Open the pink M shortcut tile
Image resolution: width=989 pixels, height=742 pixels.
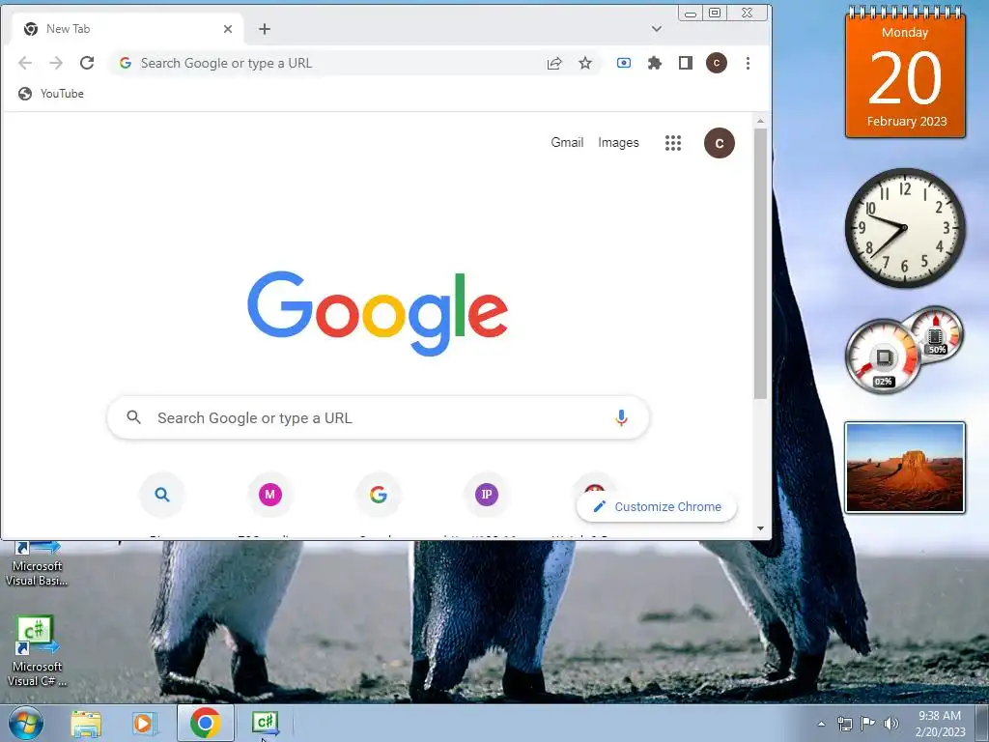[270, 495]
